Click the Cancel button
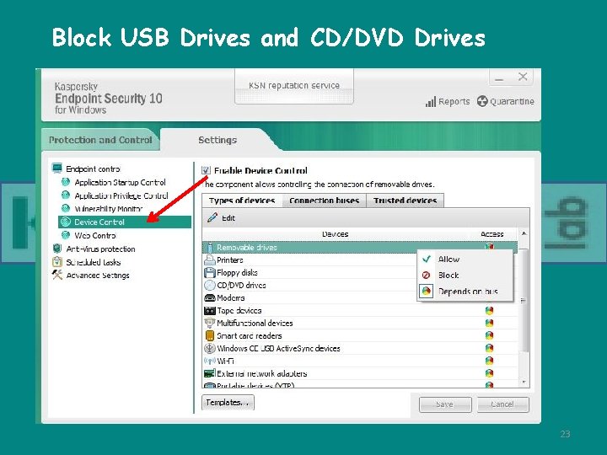607x455 pixels. 502,404
